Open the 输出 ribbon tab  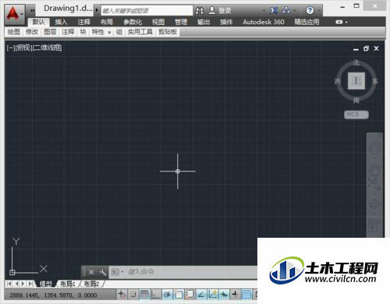coord(204,22)
